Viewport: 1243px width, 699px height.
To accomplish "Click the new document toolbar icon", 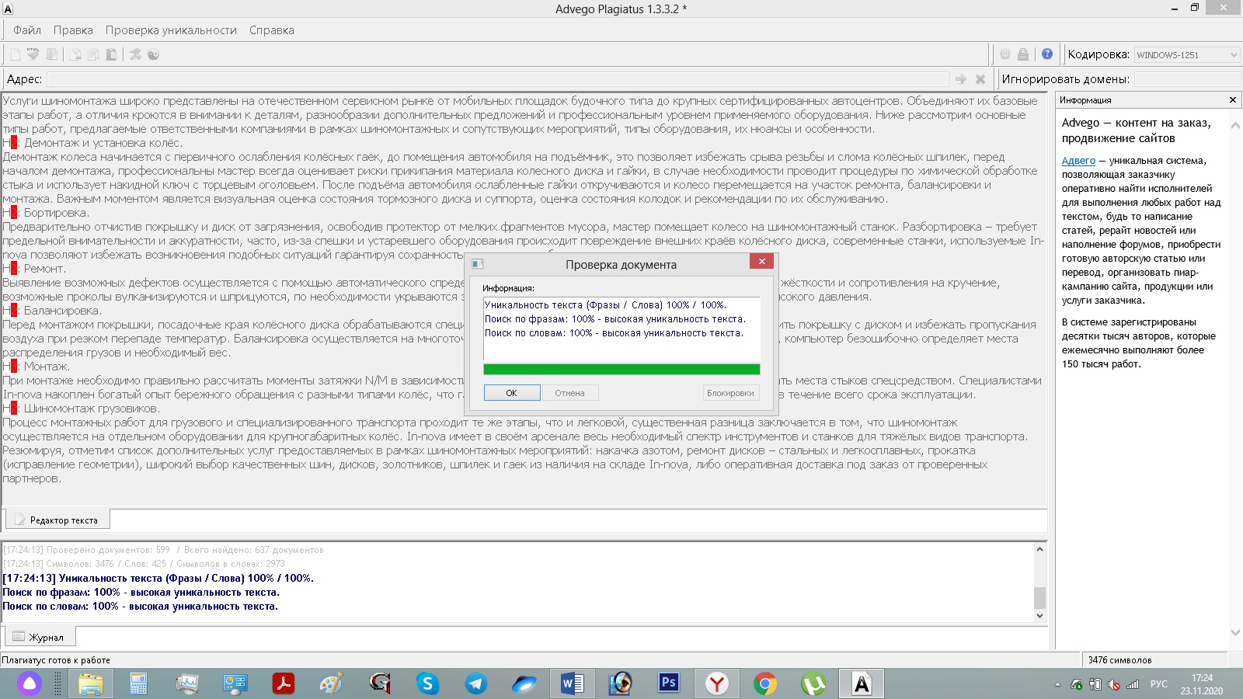I will tap(15, 54).
